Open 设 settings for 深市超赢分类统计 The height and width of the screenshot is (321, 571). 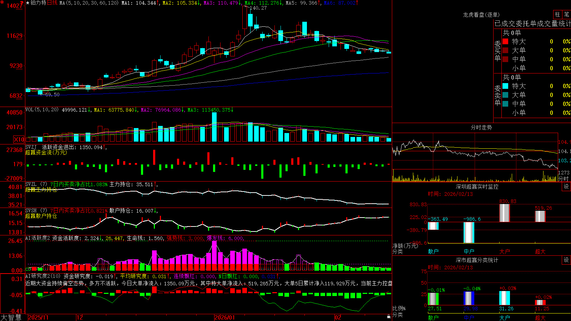[x=566, y=260]
